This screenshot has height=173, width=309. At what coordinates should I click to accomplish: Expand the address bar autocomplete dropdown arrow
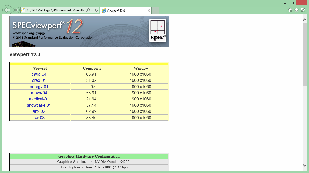point(92,10)
